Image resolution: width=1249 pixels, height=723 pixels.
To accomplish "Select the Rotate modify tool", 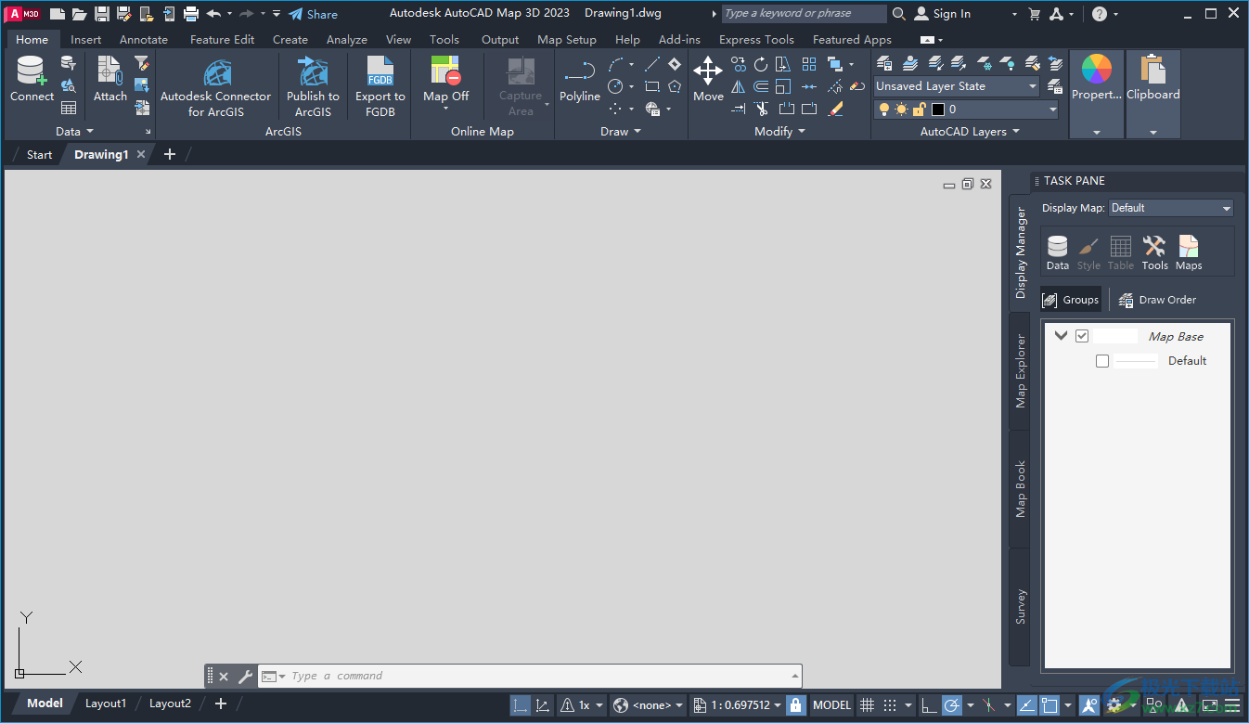I will coord(761,64).
